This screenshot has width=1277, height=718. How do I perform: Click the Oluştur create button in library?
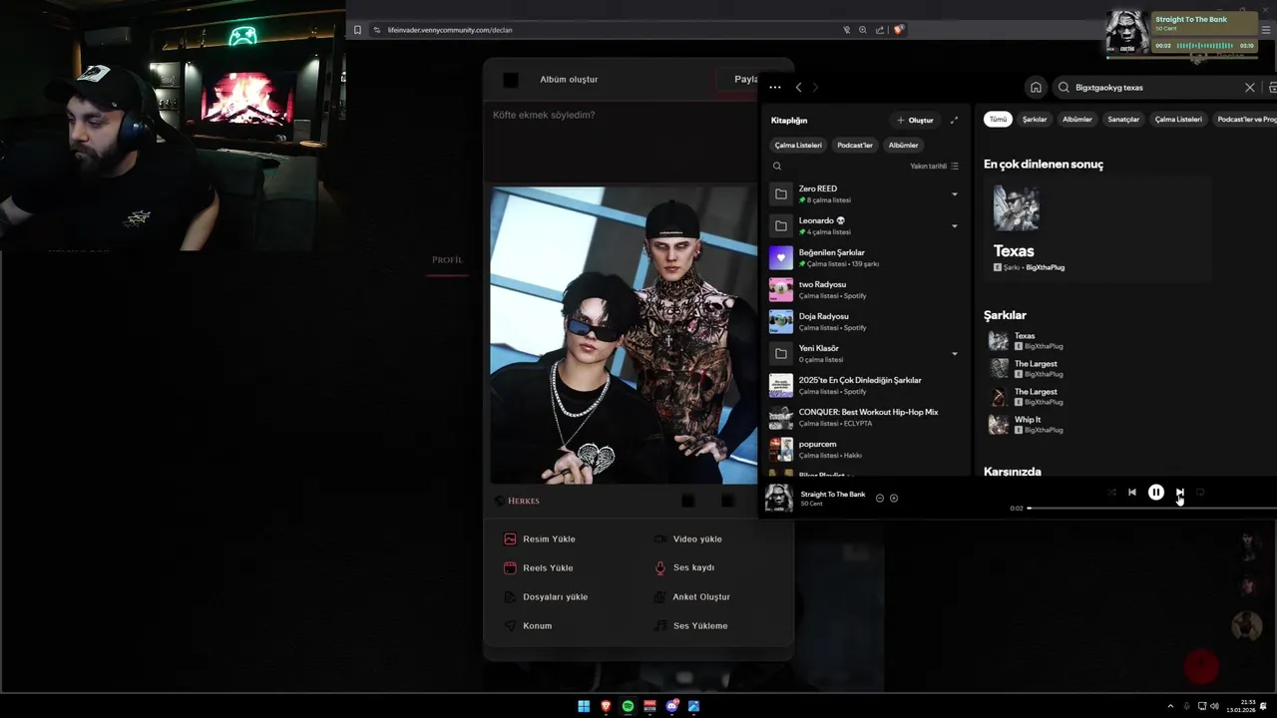[915, 120]
